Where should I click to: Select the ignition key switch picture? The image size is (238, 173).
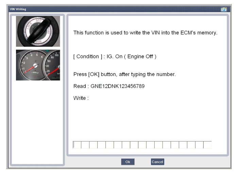[x=38, y=31]
